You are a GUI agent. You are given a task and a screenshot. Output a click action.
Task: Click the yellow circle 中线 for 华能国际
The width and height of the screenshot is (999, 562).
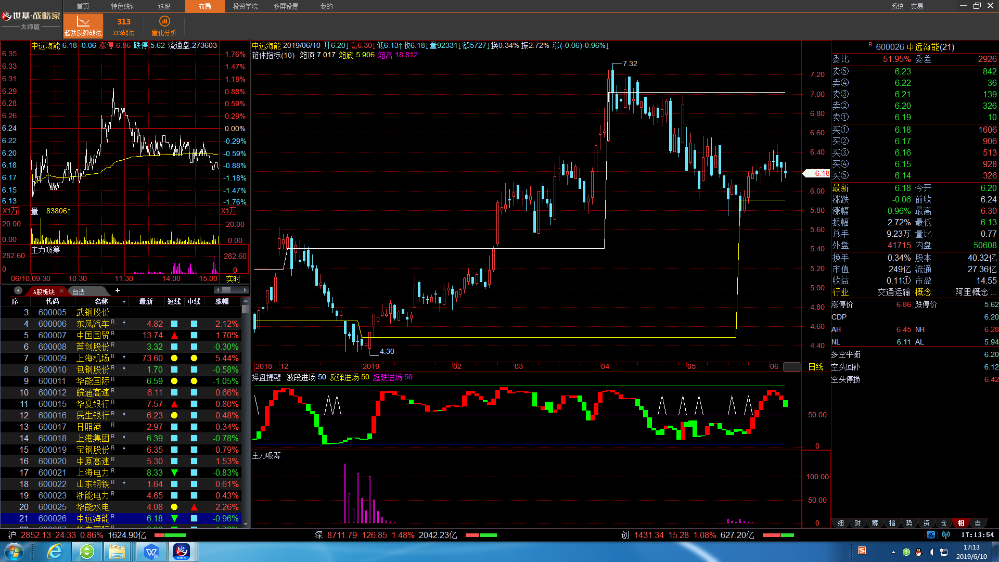click(x=194, y=381)
